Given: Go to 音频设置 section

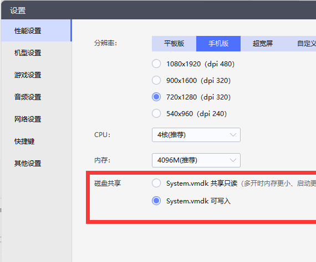Looking at the screenshot, I should [36, 97].
